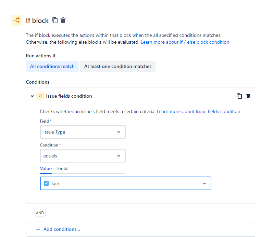Click the plus icon beside Add conditions

click(38, 229)
